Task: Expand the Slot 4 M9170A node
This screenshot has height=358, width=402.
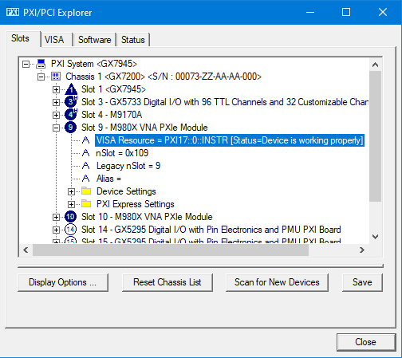Action: [56, 115]
